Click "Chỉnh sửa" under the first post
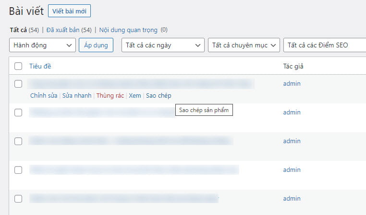This screenshot has height=215, width=366. point(44,96)
